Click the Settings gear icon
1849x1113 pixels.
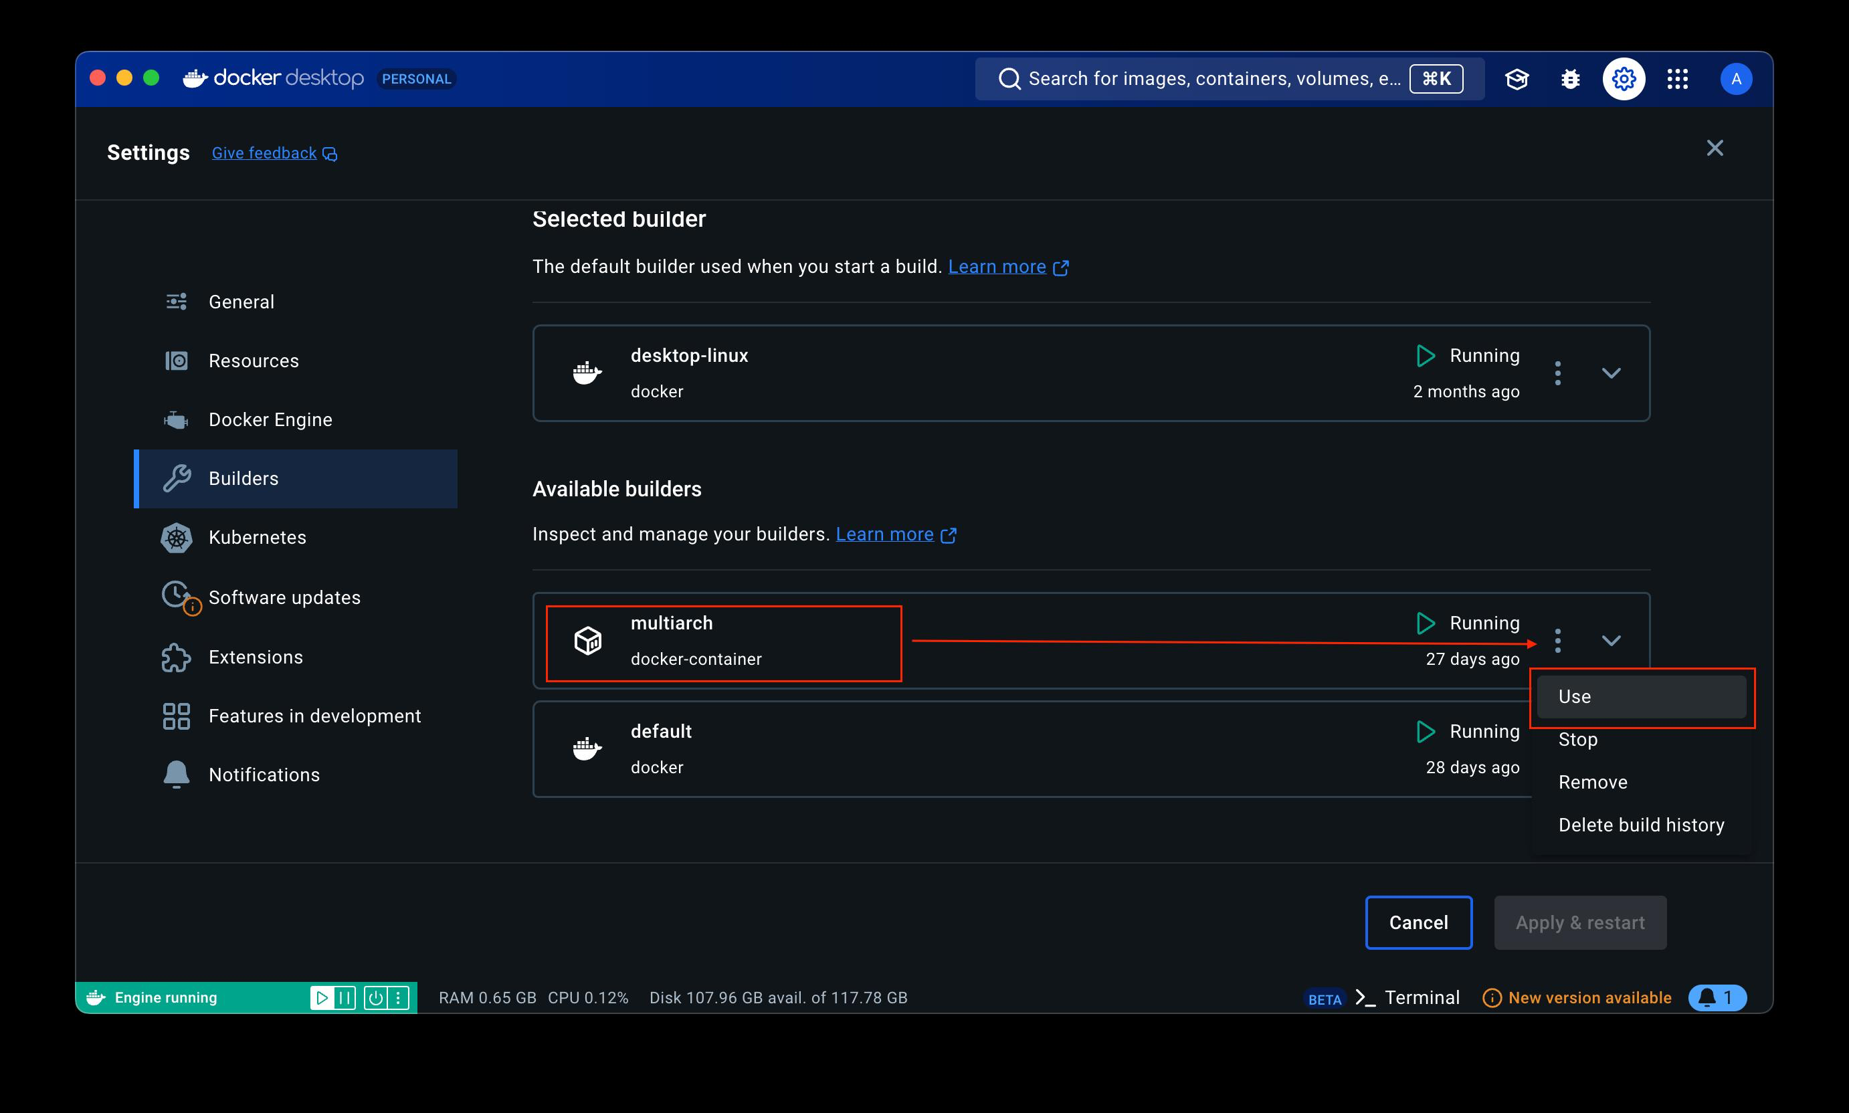tap(1624, 79)
